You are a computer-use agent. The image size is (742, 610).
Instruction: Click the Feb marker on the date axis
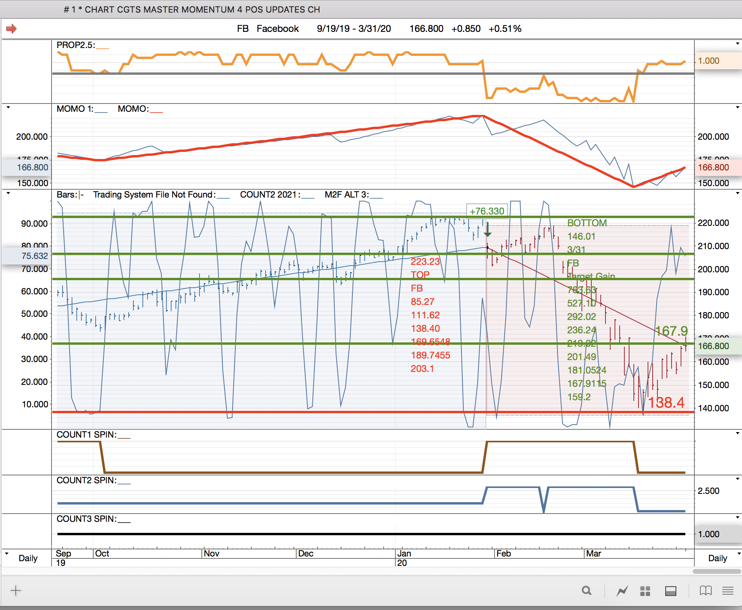point(504,553)
